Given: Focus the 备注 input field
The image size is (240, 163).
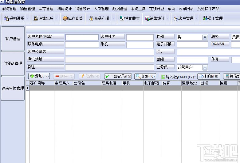Looking at the screenshot, I should pyautogui.click(x=109, y=67).
